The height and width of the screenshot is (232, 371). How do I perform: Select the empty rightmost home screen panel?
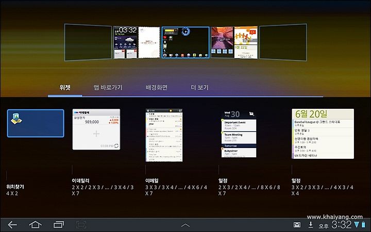(x=283, y=42)
